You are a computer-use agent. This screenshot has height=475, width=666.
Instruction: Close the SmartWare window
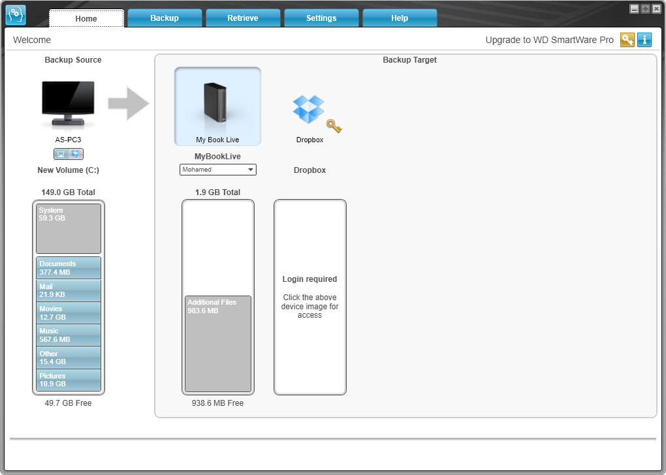coord(656,9)
